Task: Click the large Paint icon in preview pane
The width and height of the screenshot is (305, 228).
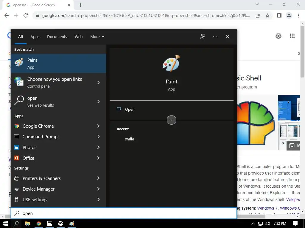Action: (171, 64)
